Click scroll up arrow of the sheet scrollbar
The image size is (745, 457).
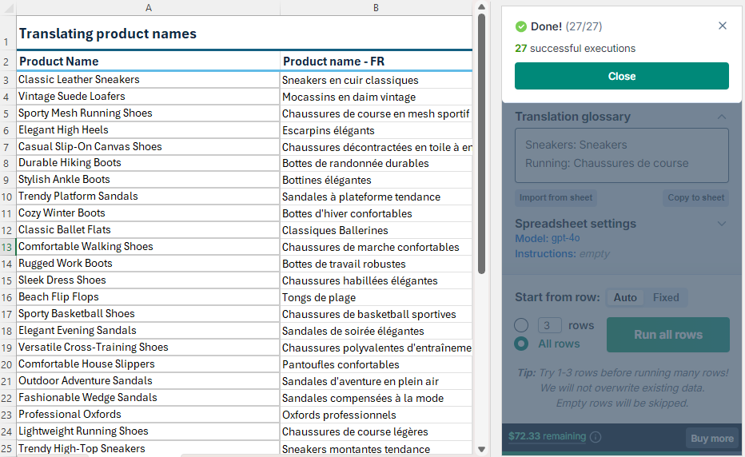tap(481, 8)
